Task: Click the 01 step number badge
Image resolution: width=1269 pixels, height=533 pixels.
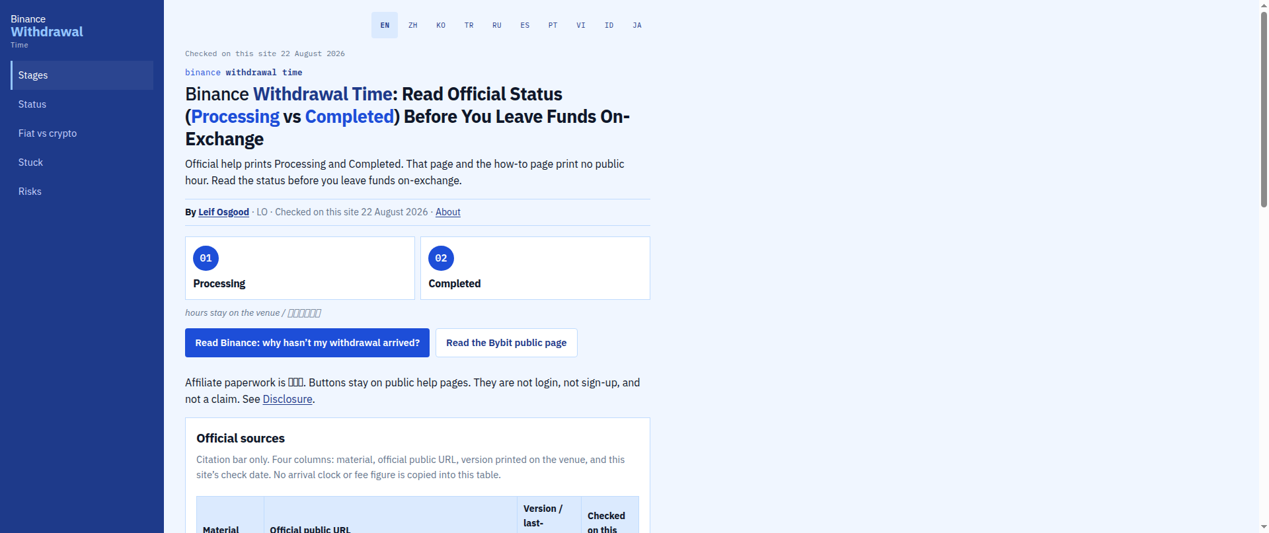Action: click(206, 258)
